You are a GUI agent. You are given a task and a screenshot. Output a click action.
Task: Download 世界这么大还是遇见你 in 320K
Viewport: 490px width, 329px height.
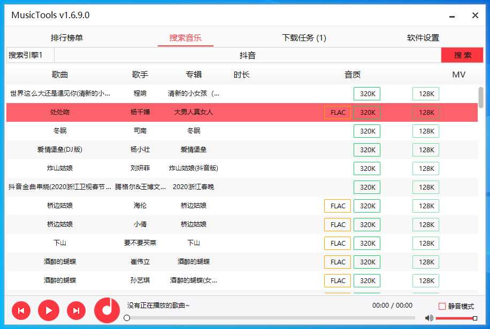click(367, 93)
